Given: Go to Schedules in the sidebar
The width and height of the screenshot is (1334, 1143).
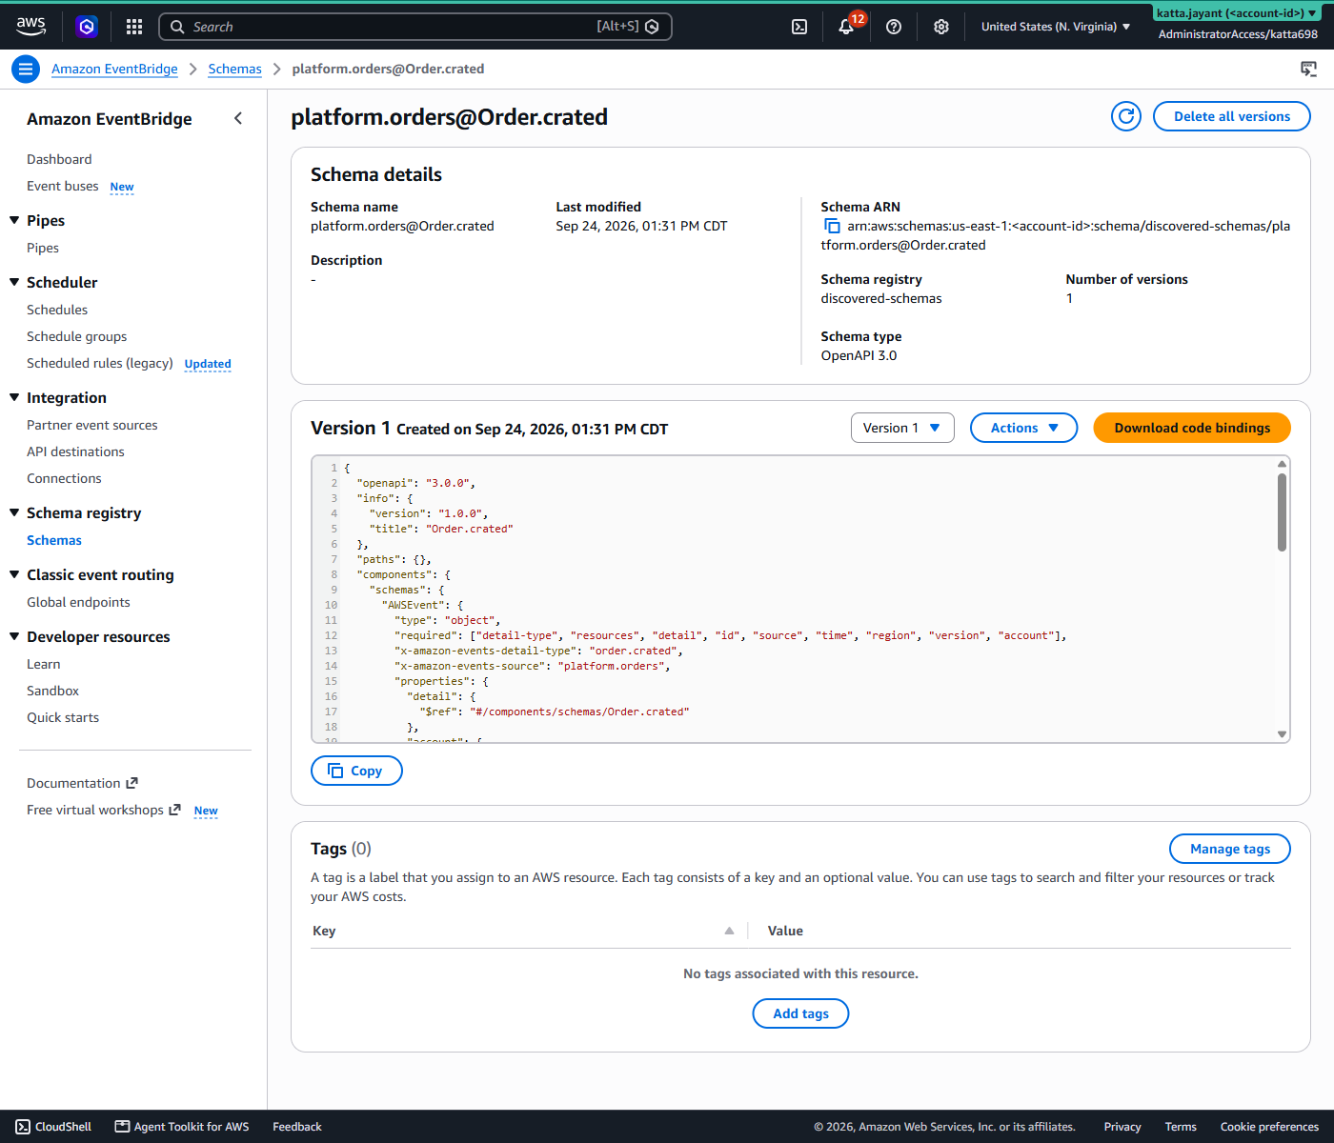Looking at the screenshot, I should (x=57, y=310).
